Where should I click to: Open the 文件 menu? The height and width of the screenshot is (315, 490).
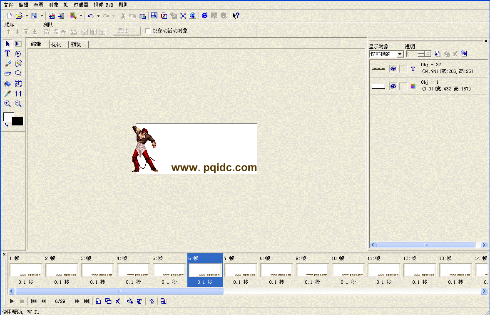[8, 5]
